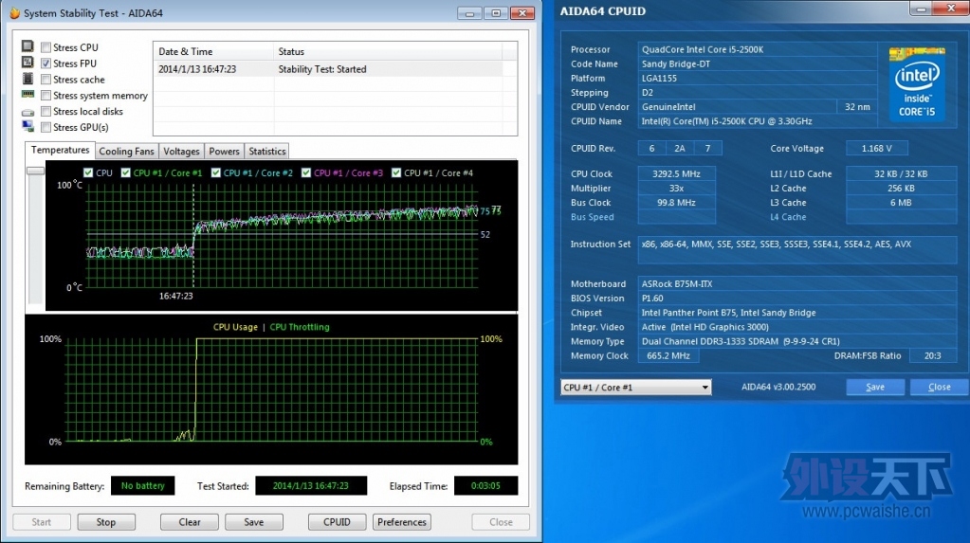
Task: Enable Stress local disks checkbox
Action: 46,111
